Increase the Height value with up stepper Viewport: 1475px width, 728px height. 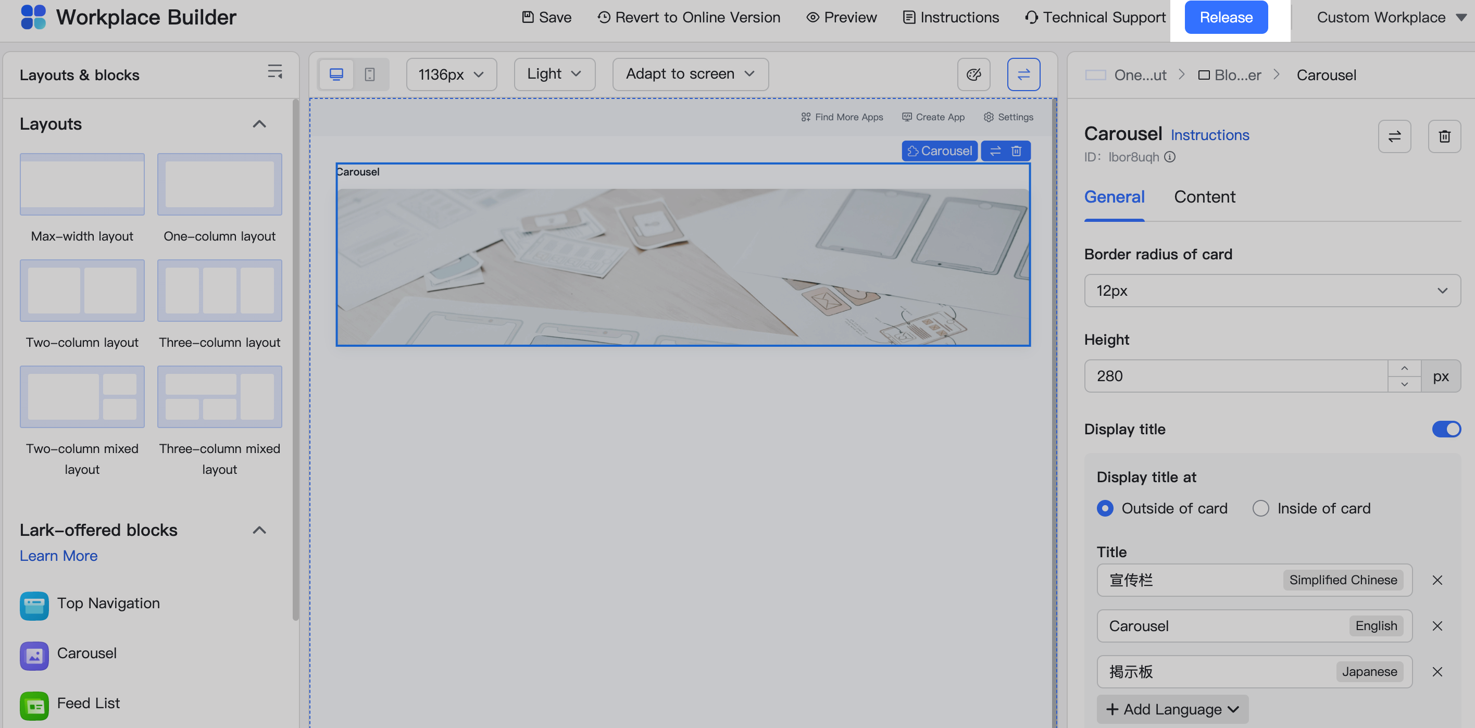[1404, 368]
